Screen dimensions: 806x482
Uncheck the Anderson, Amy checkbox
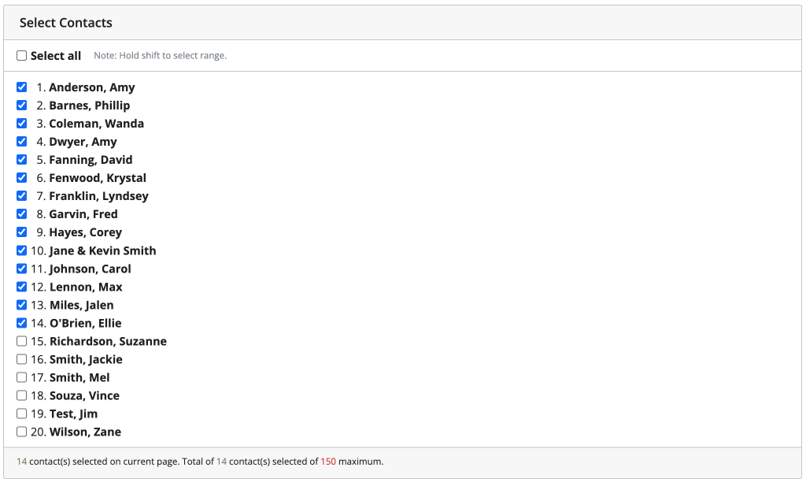(x=22, y=87)
